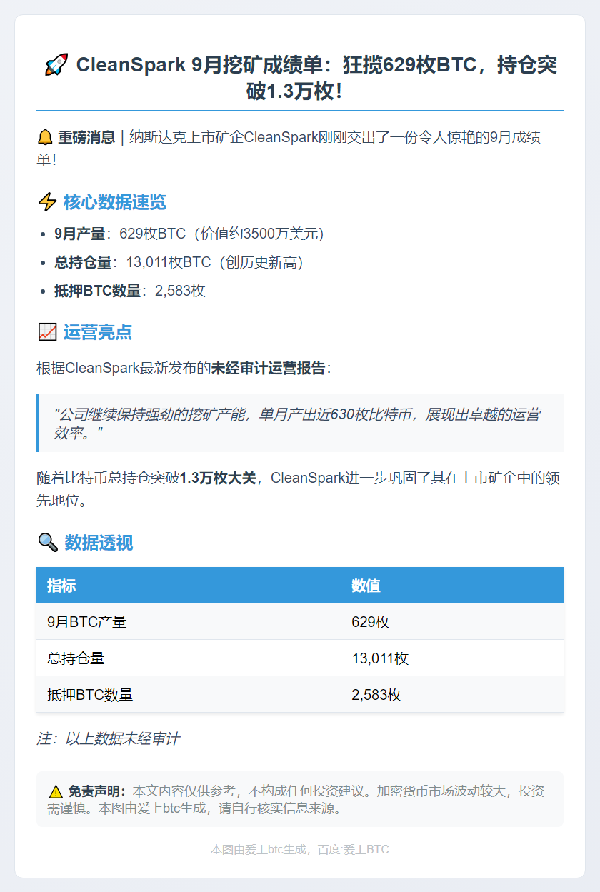Click the 注：以上数据未经审计 note
600x892 pixels.
point(108,738)
